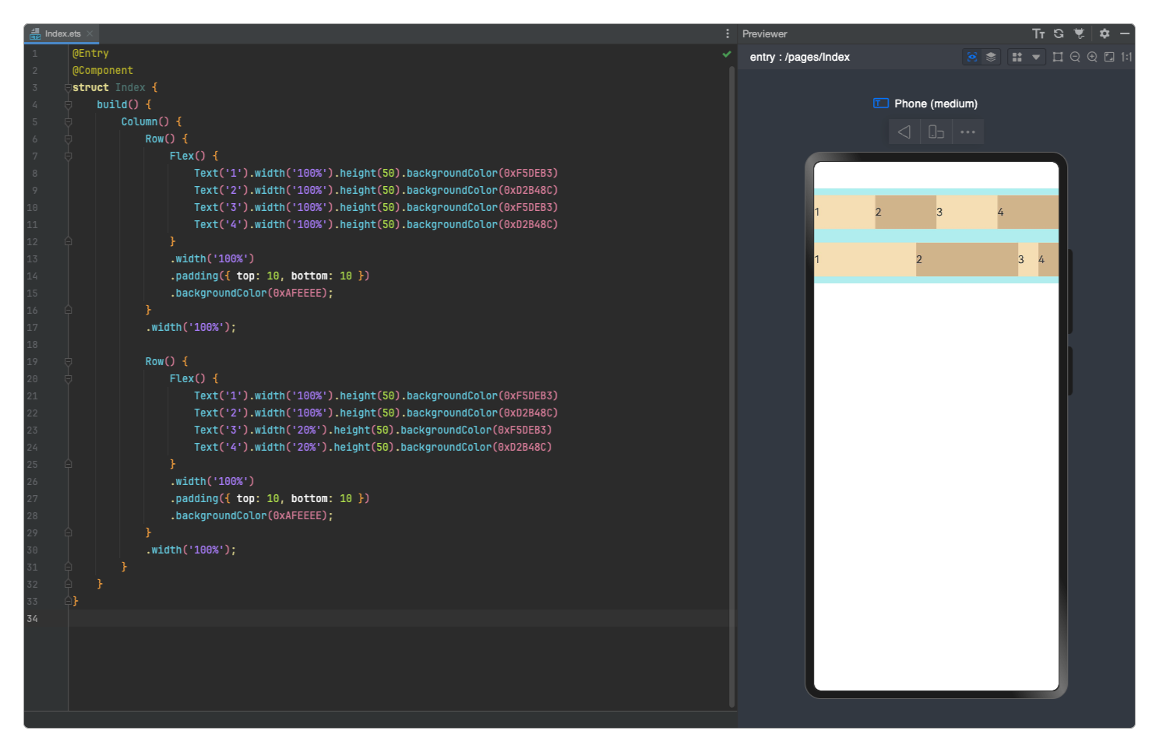
Task: Rotate the device with the orientation icon
Action: (936, 132)
